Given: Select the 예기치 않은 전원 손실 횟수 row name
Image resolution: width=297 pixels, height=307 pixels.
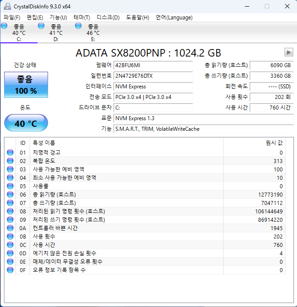Looking at the screenshot, I should pyautogui.click(x=65, y=254).
